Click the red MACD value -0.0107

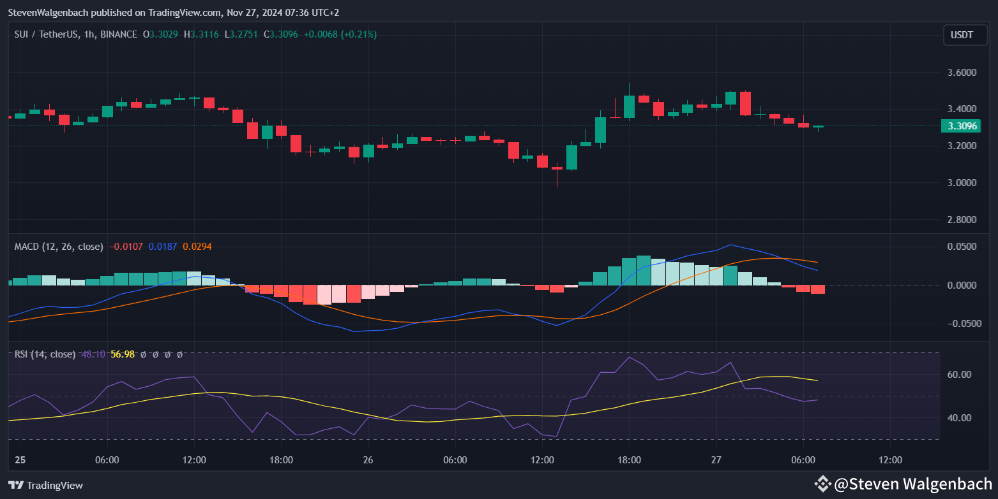click(127, 247)
